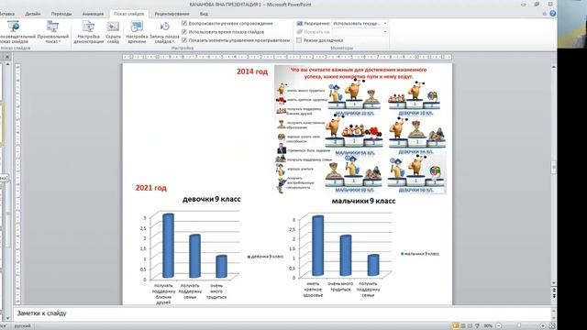This screenshot has height=330, width=587.
Task: Click the Normal view status bar icon
Action: tap(456, 326)
